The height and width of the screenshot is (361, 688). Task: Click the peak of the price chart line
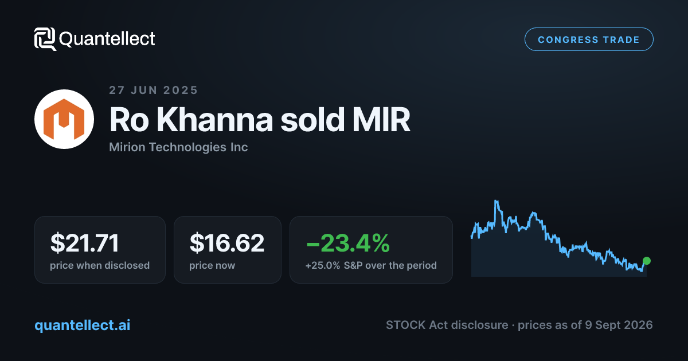(495, 202)
